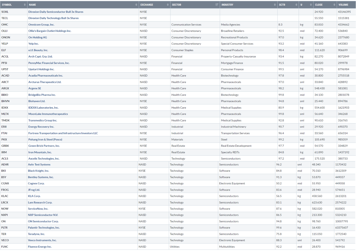Click IDEXX Laboratories, Inc. link
356x251 pixels.
pos(43,108)
